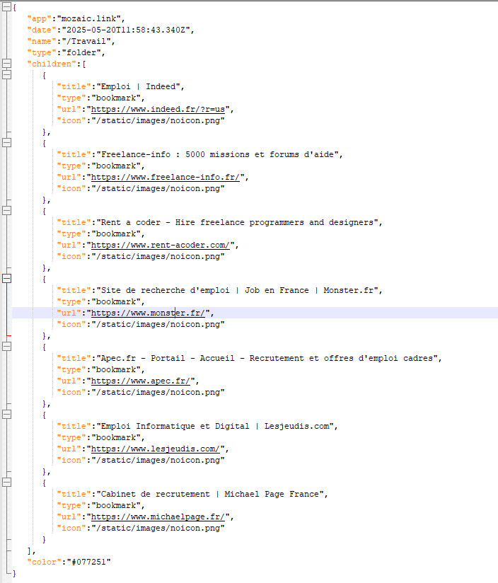Click the Lesjeudis.com title text
The width and height of the screenshot is (498, 583).
click(215, 426)
